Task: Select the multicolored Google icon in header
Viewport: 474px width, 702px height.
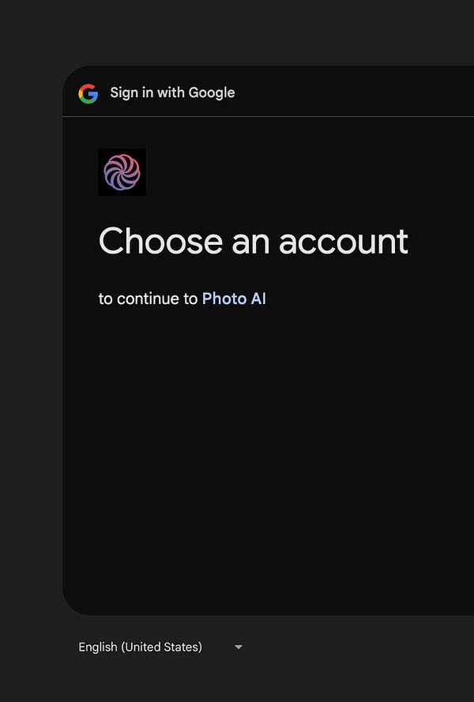Action: coord(88,93)
